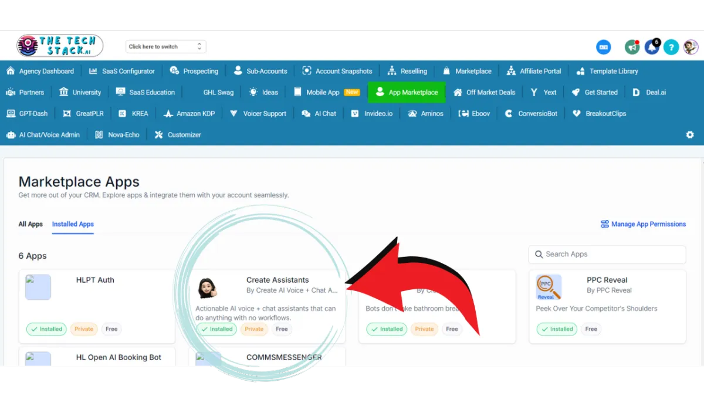Click Installed badge on HLPT Auth
Viewport: 704px width, 396px height.
(46, 329)
